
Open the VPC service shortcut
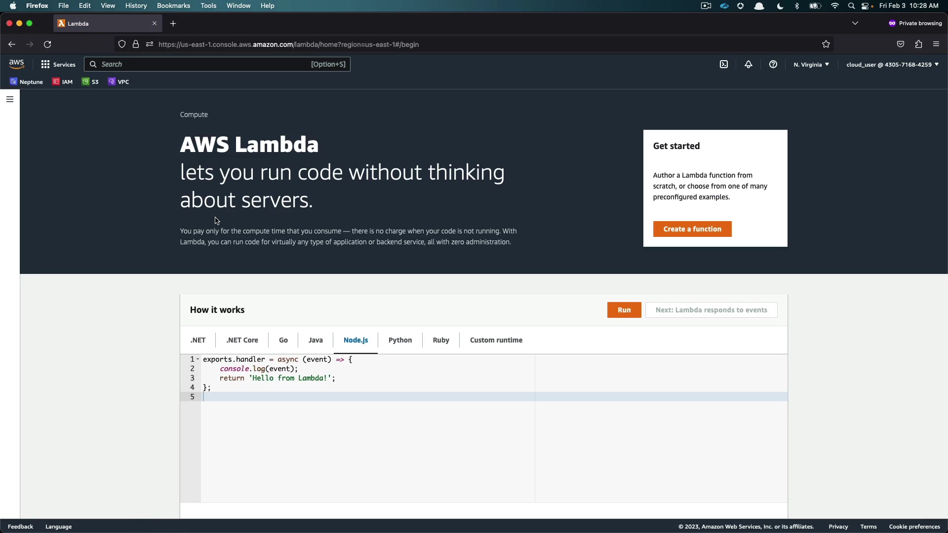pos(118,82)
